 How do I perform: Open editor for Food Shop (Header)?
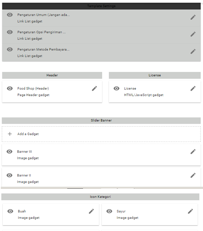(x=95, y=89)
